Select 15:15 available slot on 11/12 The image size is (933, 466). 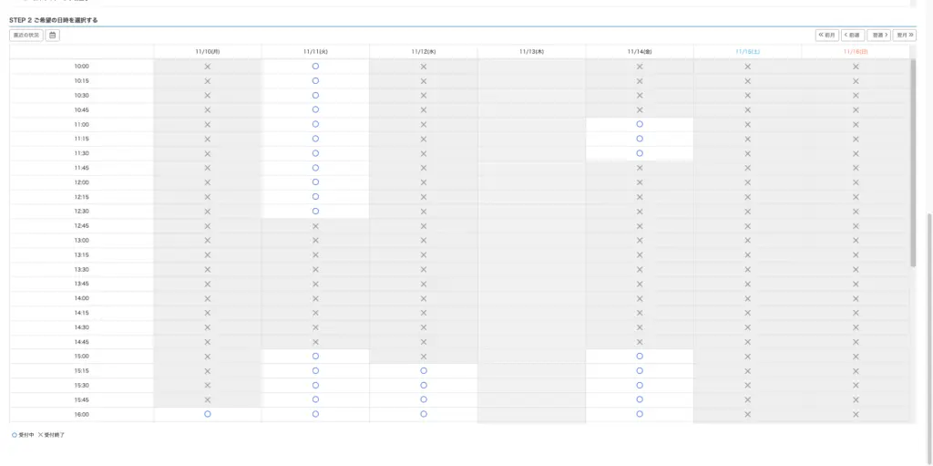click(x=424, y=371)
